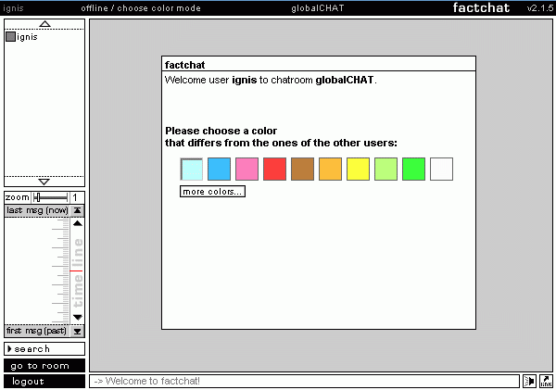This screenshot has height=390, width=556.
Task: Click the speaker send icon beside message field
Action: pos(529,381)
